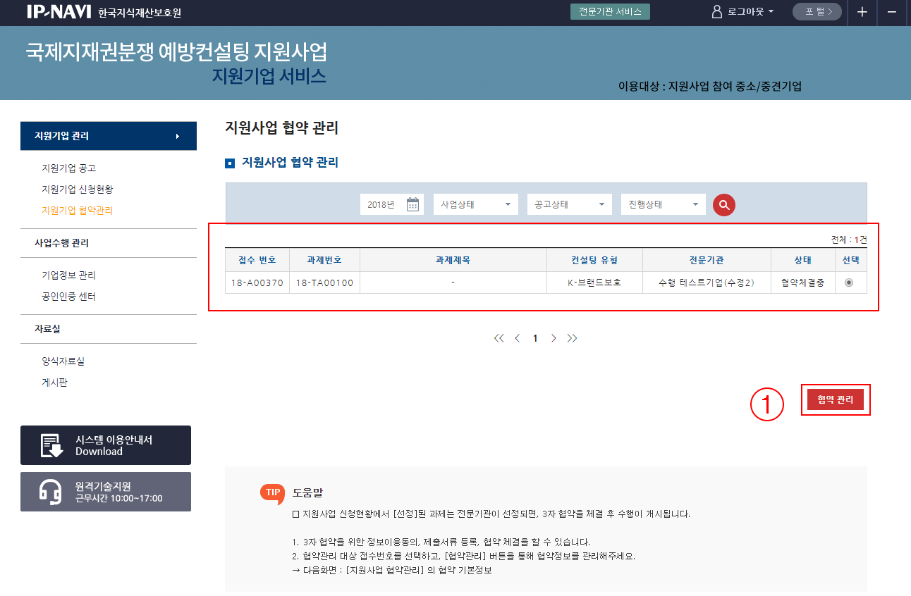The image size is (911, 596).
Task: Click the 2018년 year input field
Action: pos(382,204)
